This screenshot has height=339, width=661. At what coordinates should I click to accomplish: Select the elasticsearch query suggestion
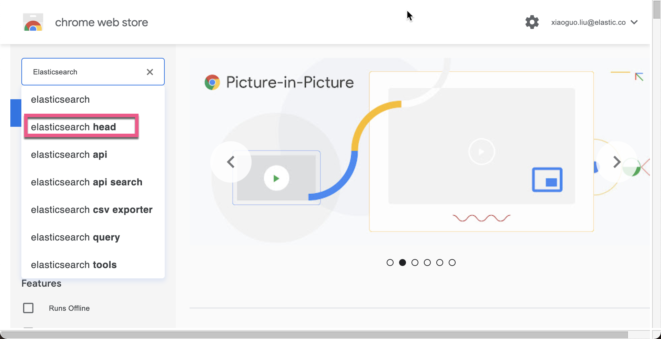pyautogui.click(x=75, y=237)
